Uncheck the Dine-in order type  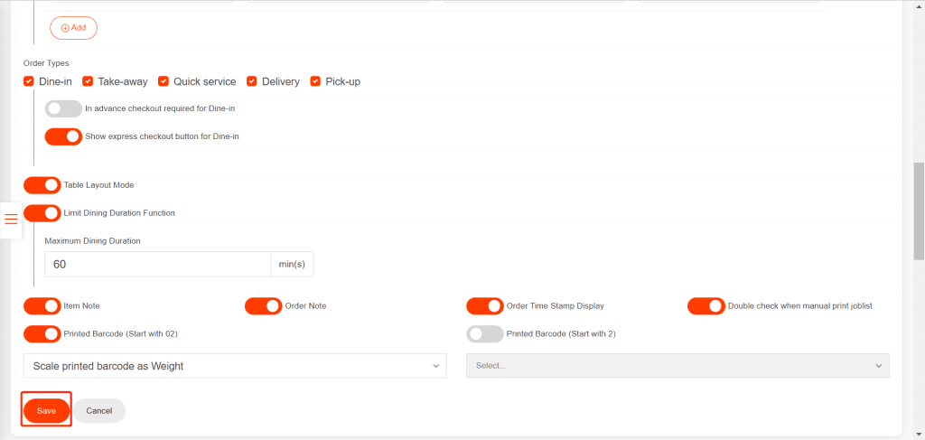(x=30, y=81)
